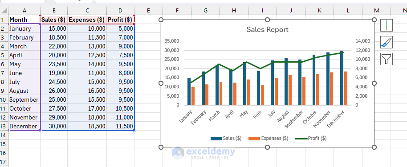Click the 15,000 sales cell for January

pos(54,28)
